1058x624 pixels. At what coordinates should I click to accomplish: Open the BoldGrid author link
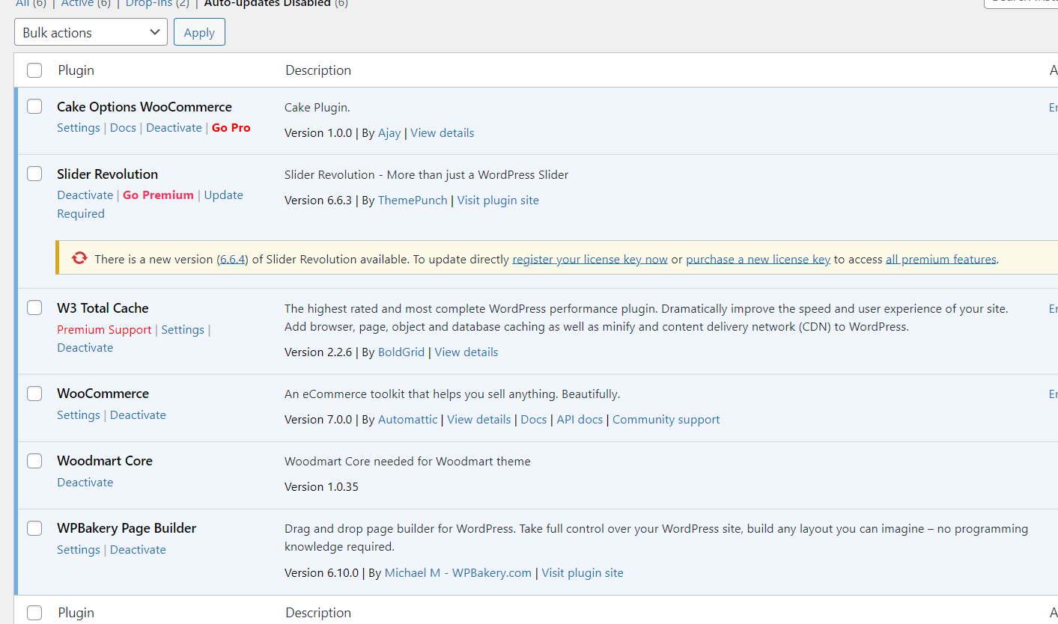click(x=401, y=352)
